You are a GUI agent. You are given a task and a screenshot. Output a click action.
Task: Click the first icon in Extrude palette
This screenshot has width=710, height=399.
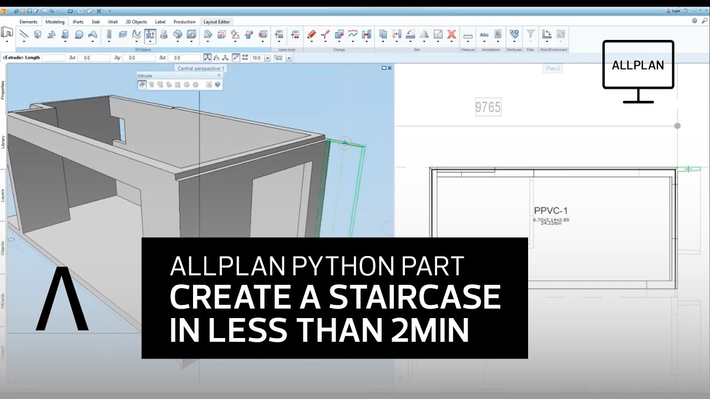pos(142,85)
